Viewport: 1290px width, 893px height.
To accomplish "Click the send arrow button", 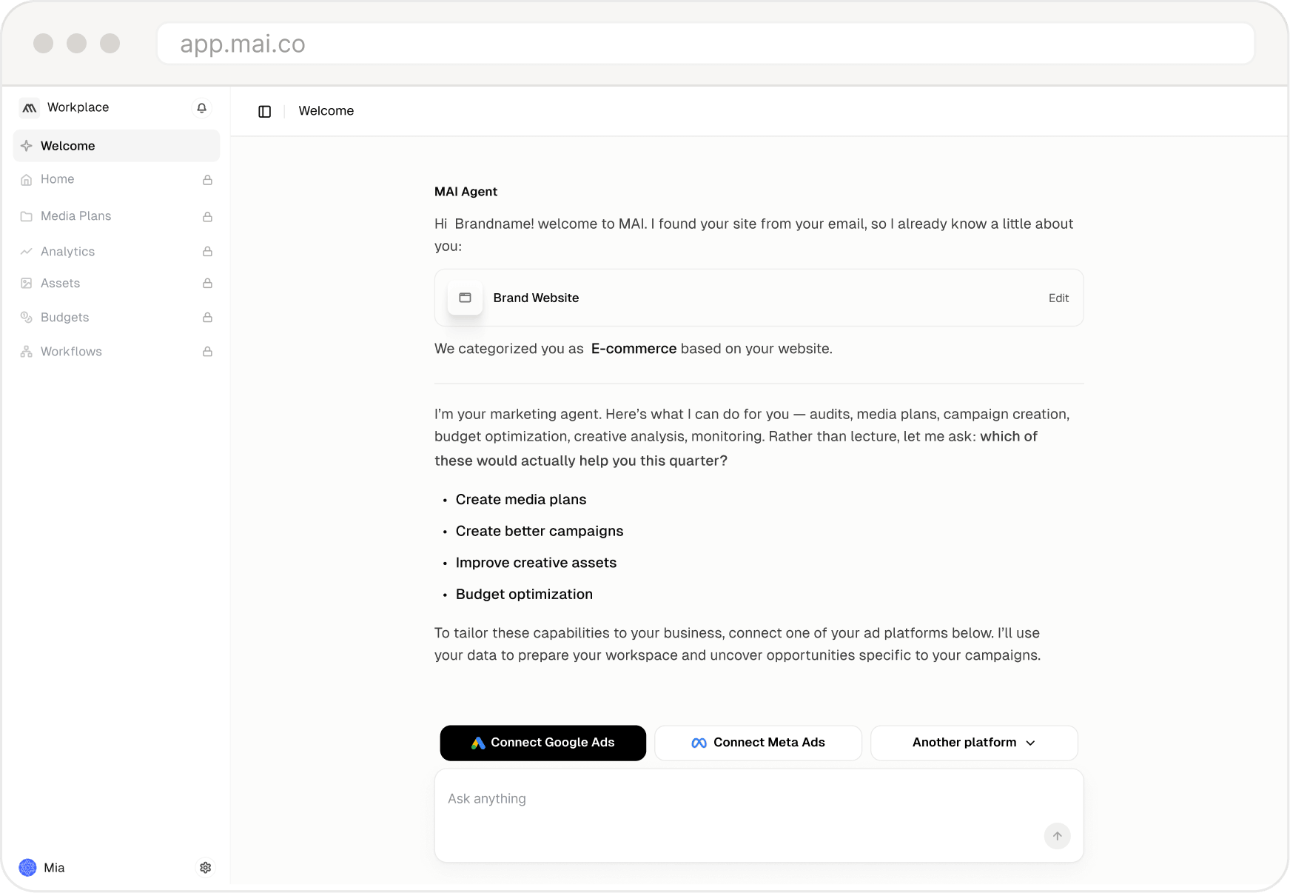I will click(1057, 836).
